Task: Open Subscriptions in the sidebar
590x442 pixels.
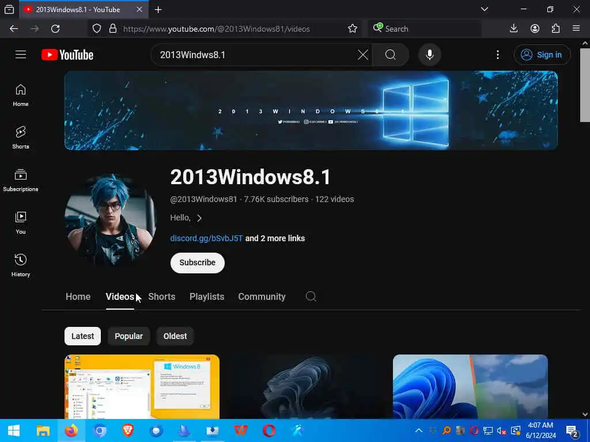Action: pos(21,180)
